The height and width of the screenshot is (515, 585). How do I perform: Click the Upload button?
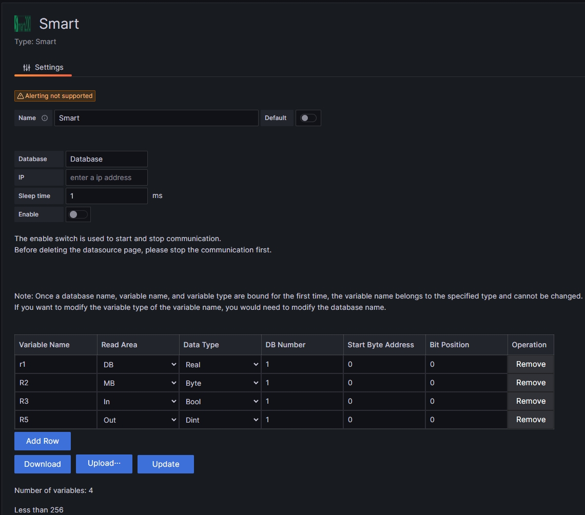(104, 464)
